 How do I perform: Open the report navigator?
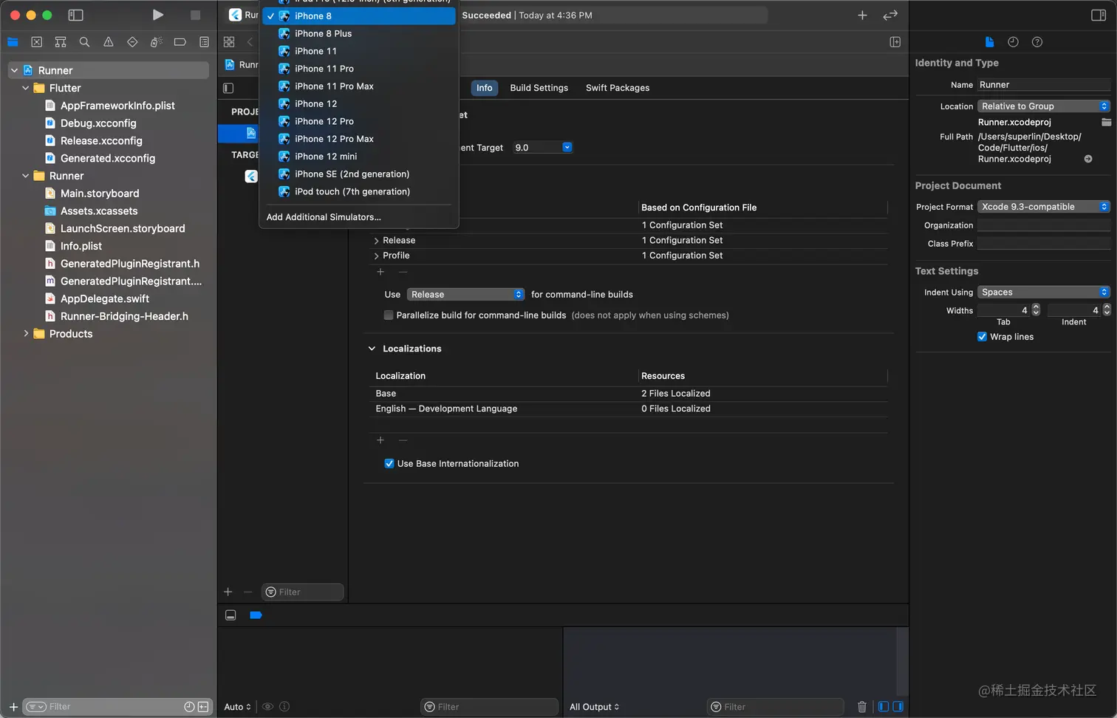point(204,42)
